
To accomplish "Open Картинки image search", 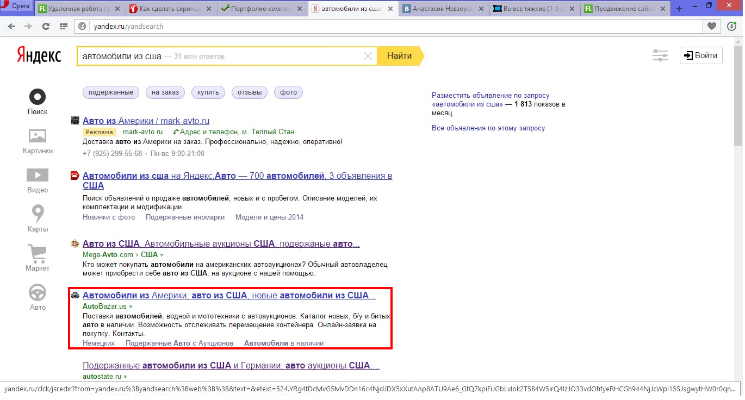I will pos(38,141).
